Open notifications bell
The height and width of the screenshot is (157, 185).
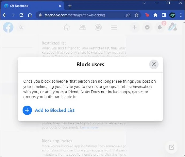[x=160, y=27]
